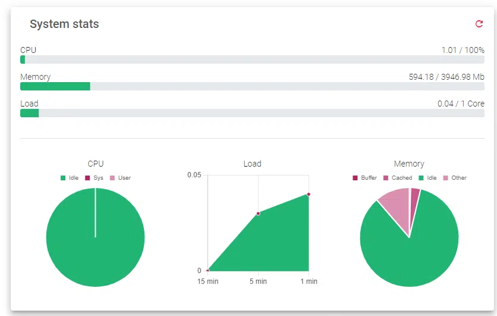Hide the Idle series in Memory chart
The width and height of the screenshot is (497, 316).
[x=427, y=178]
